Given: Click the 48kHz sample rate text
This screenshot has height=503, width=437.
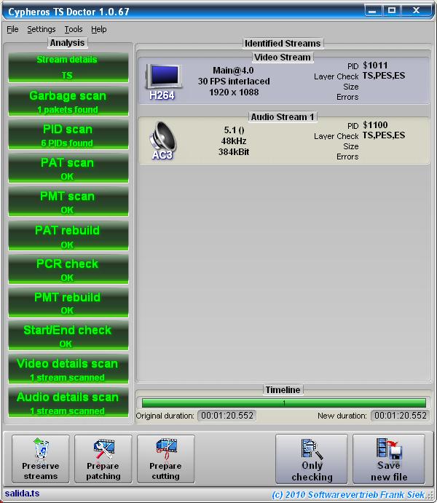Looking at the screenshot, I should [234, 141].
